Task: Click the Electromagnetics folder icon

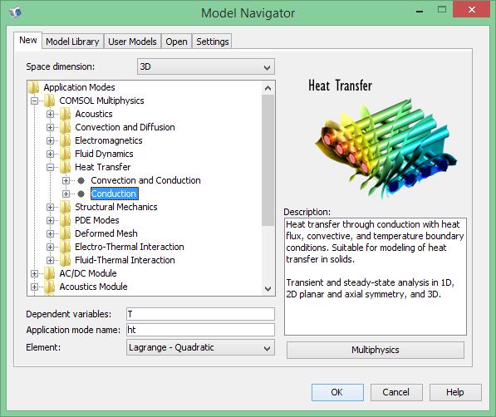Action: click(x=65, y=140)
